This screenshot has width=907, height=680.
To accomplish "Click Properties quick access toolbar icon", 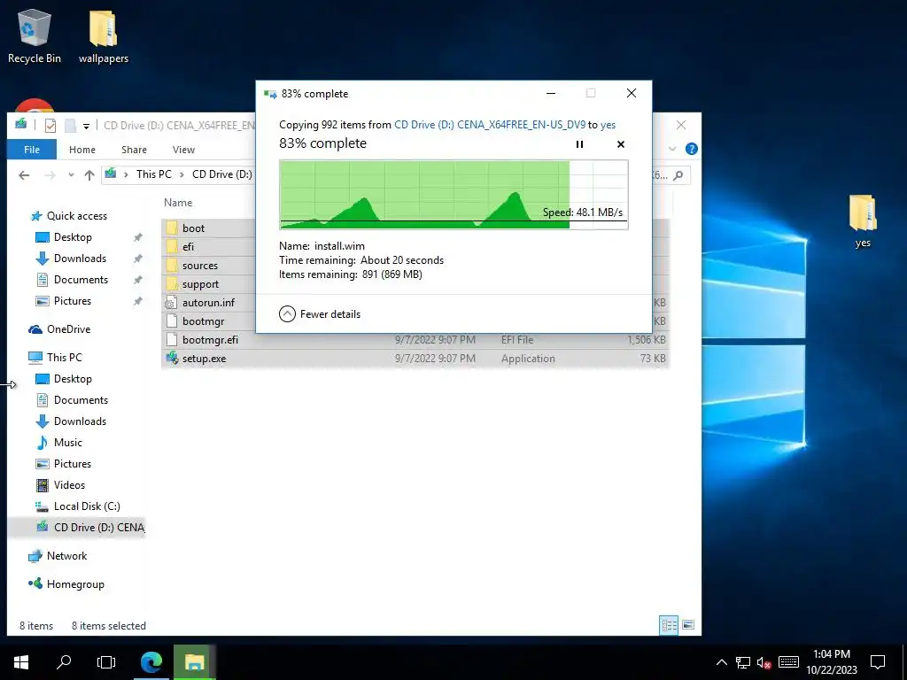I will [50, 126].
